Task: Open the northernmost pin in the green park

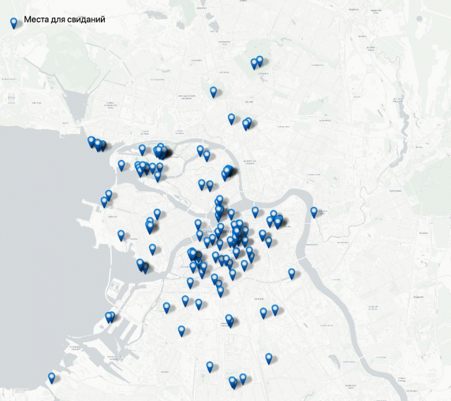Action: point(260,61)
